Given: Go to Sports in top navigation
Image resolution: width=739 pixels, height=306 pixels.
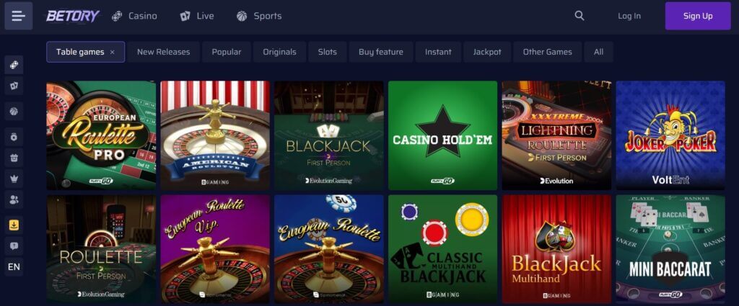Looking at the screenshot, I should pyautogui.click(x=259, y=16).
